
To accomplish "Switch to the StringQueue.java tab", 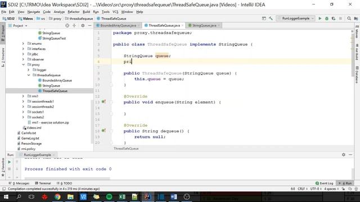I will (204, 25).
